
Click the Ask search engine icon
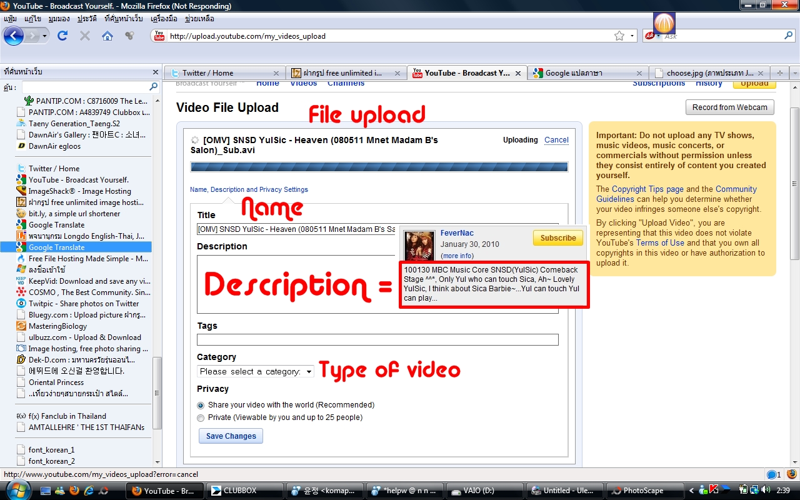[x=651, y=36]
